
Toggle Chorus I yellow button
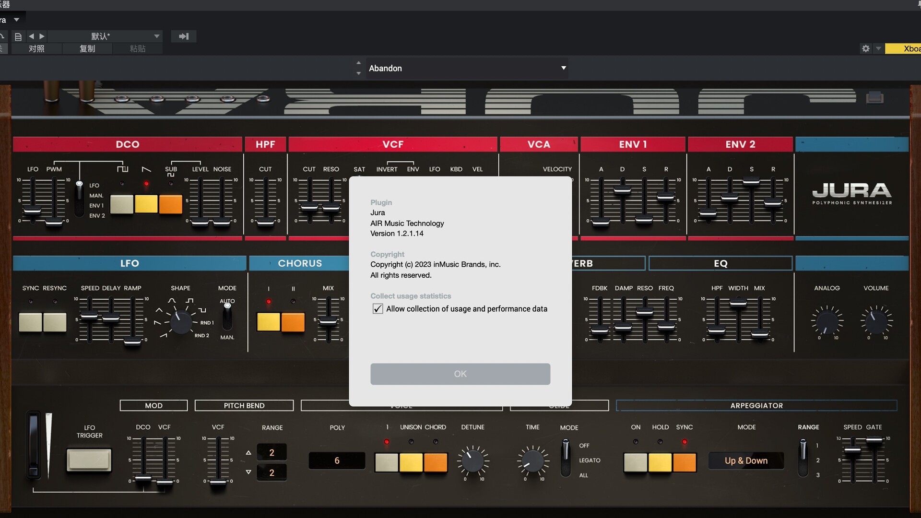[268, 322]
